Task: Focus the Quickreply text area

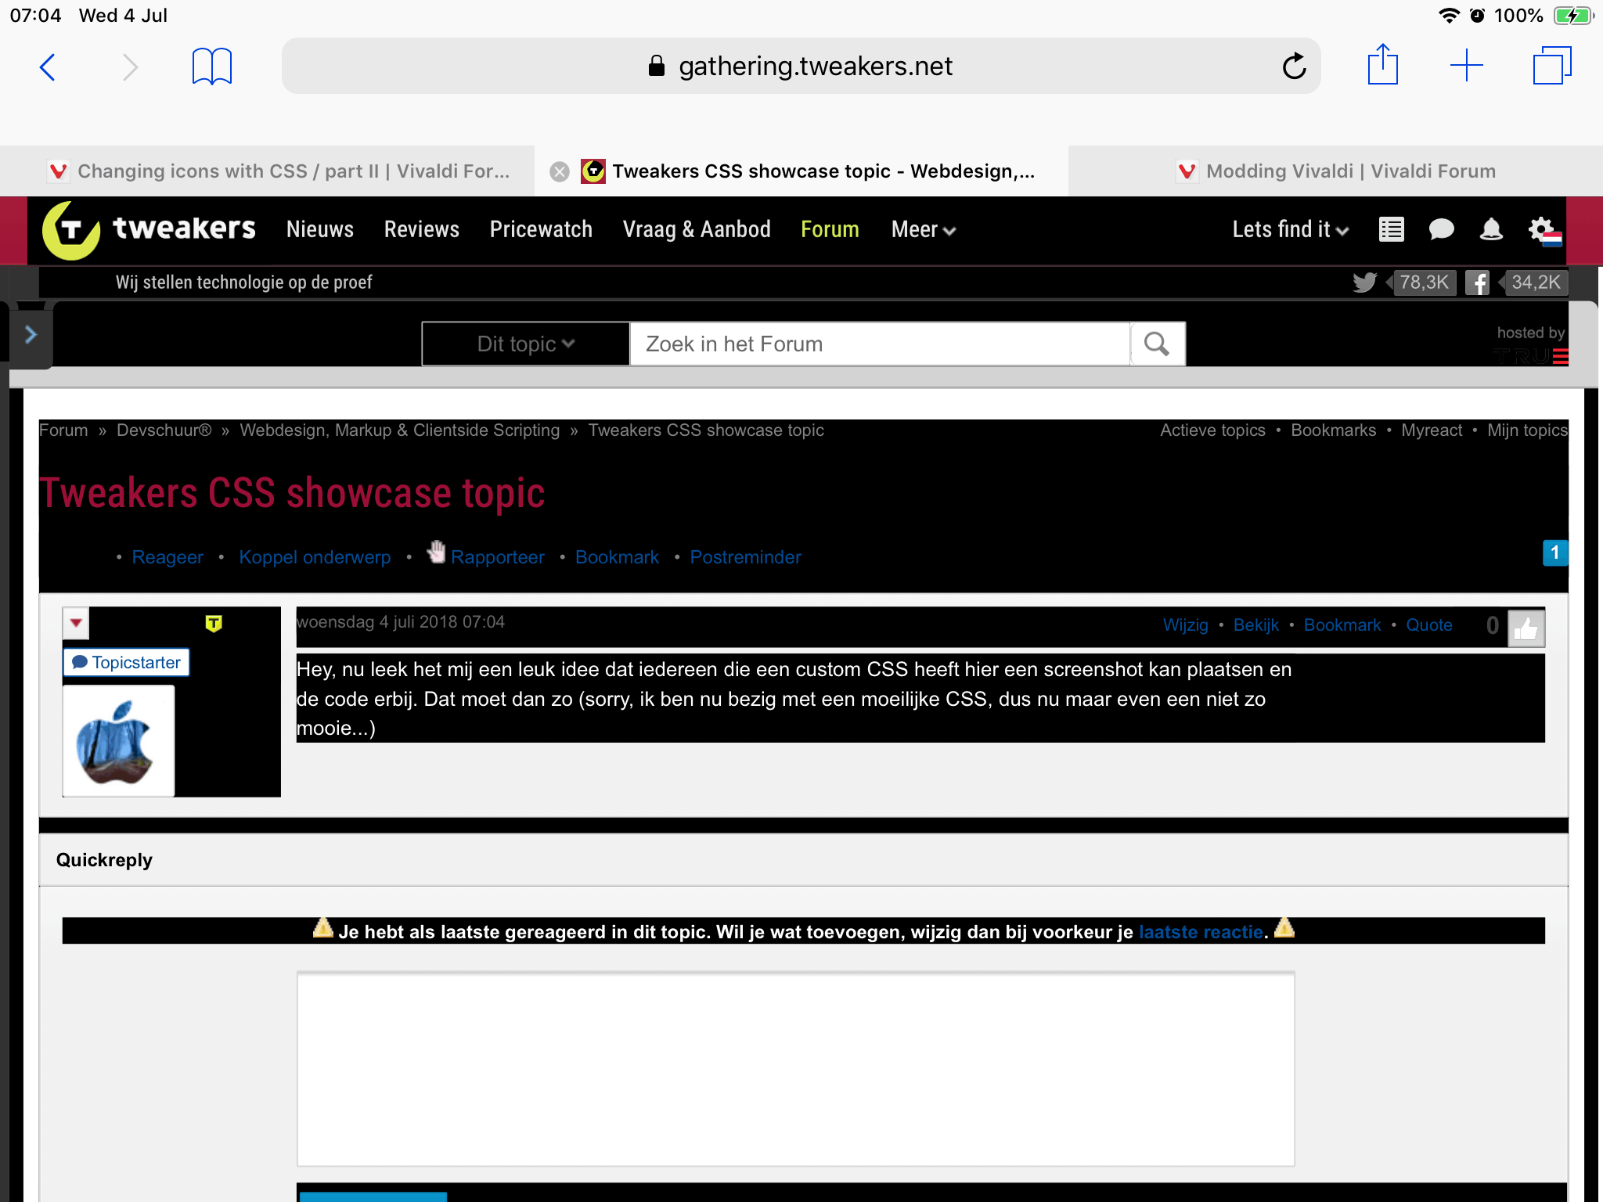Action: click(795, 1069)
